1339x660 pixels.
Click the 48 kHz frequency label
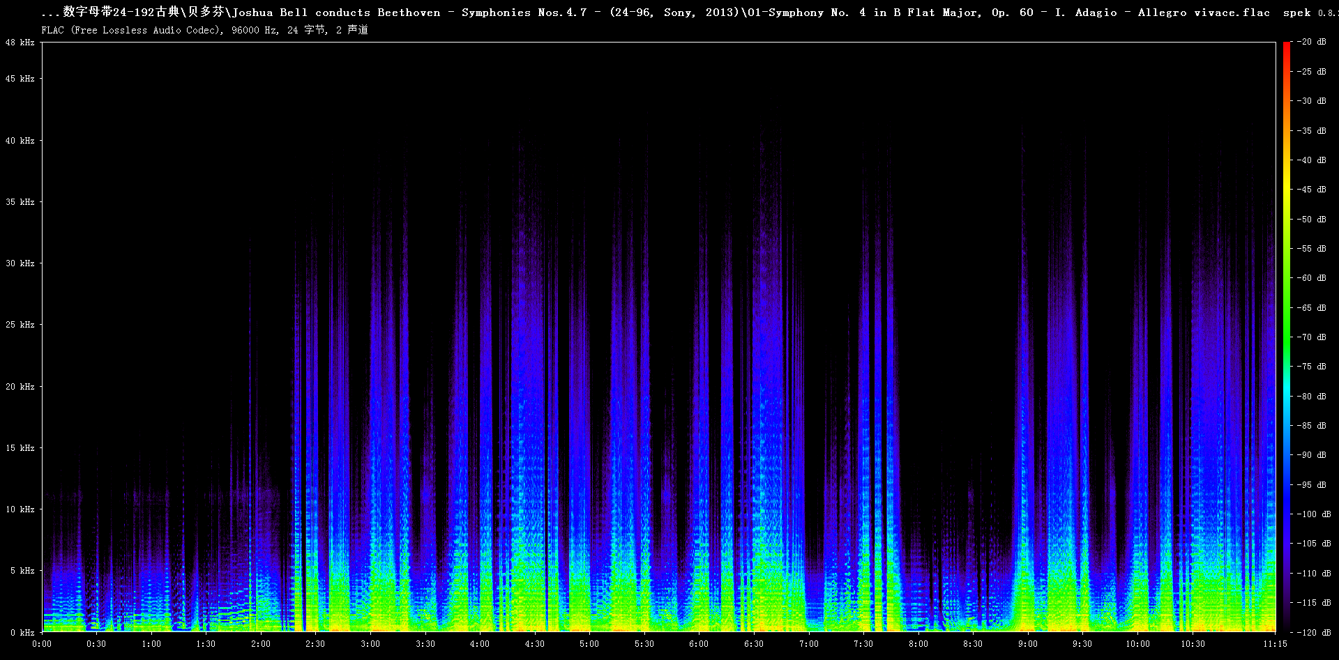pyautogui.click(x=20, y=43)
